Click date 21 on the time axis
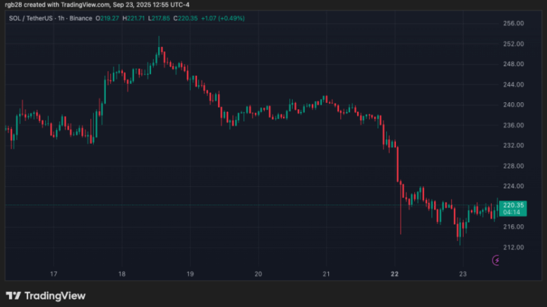Viewport: 547px width, 307px height. [x=326, y=274]
